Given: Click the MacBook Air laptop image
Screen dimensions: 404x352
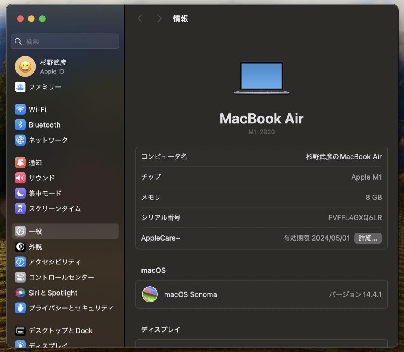Looking at the screenshot, I should (261, 78).
